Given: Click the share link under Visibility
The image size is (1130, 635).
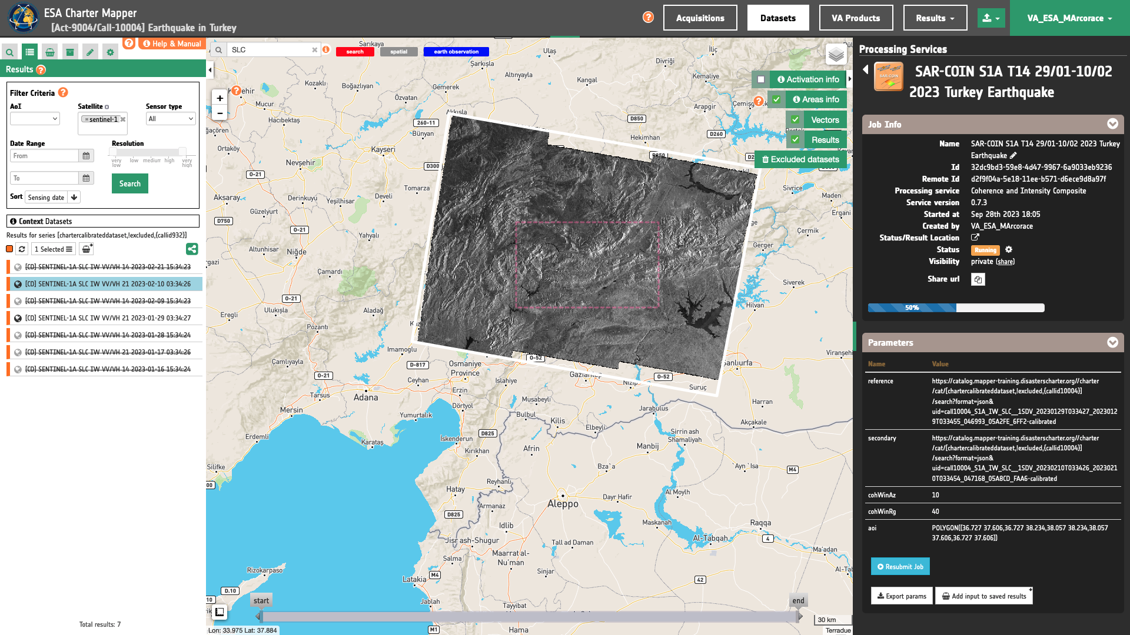Looking at the screenshot, I should click(1005, 262).
